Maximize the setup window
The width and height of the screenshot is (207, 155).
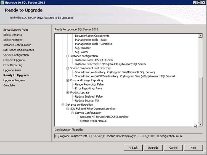pyautogui.click(x=199, y=2)
